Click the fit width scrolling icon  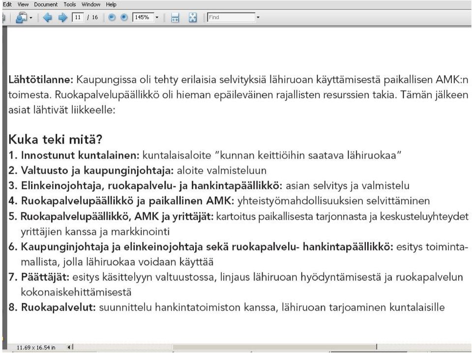175,18
